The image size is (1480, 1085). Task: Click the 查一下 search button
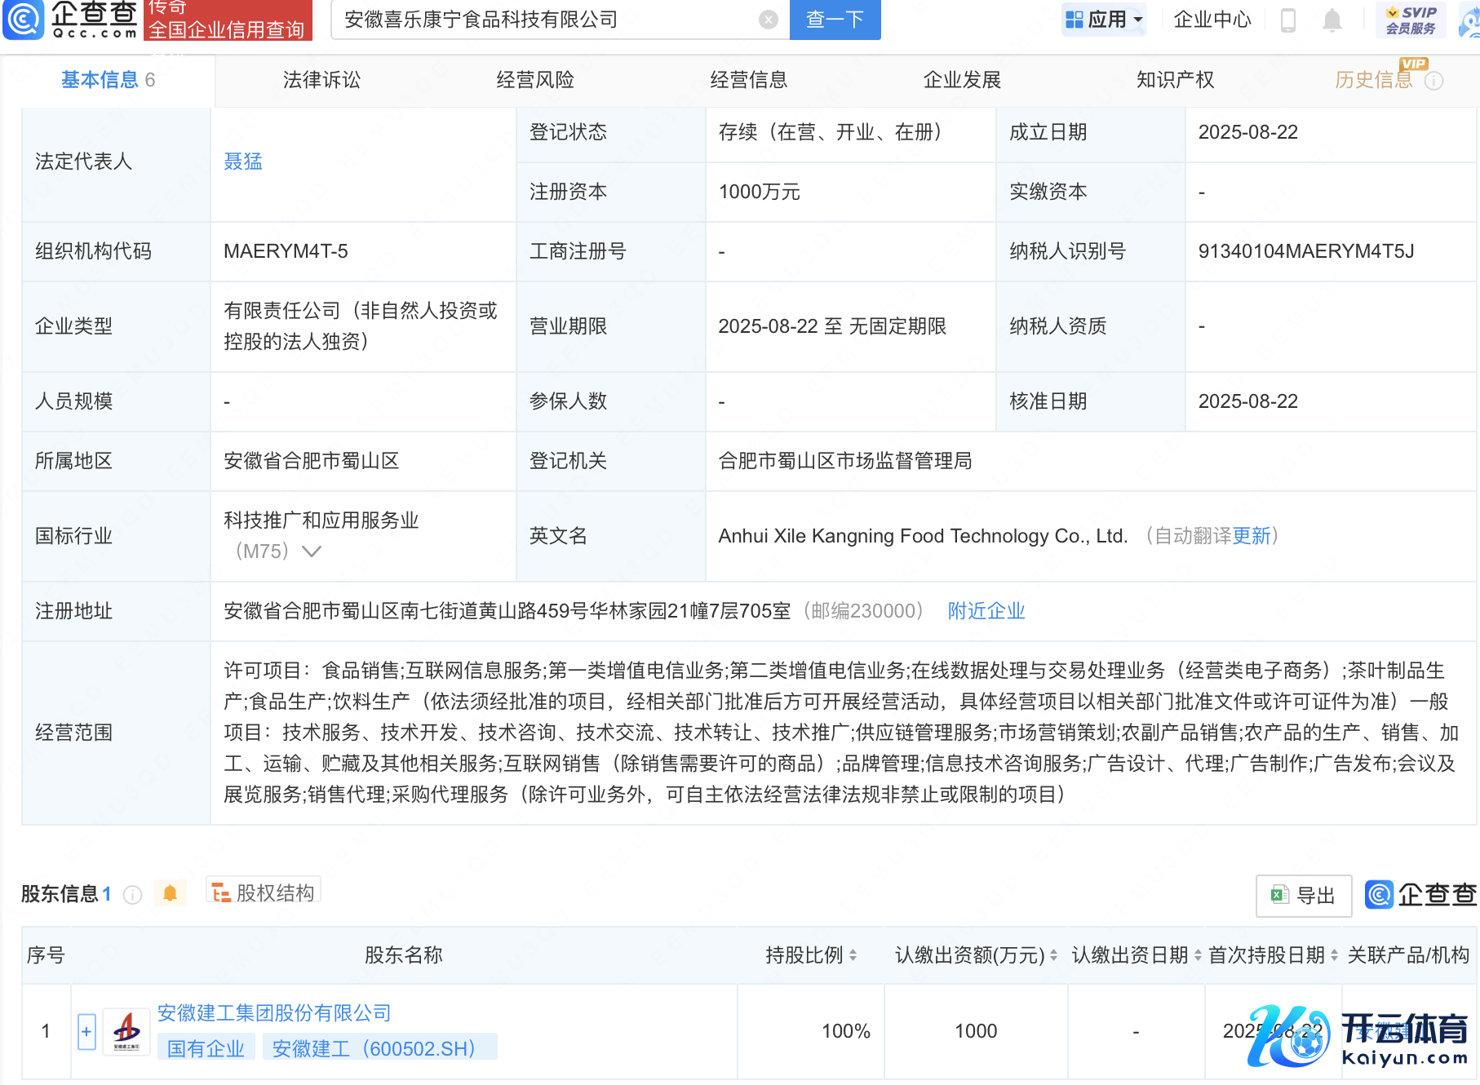click(835, 20)
